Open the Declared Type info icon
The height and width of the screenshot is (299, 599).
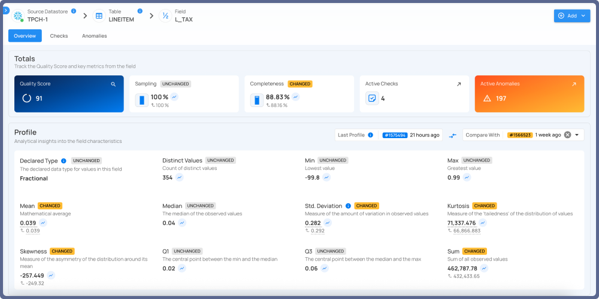click(64, 160)
